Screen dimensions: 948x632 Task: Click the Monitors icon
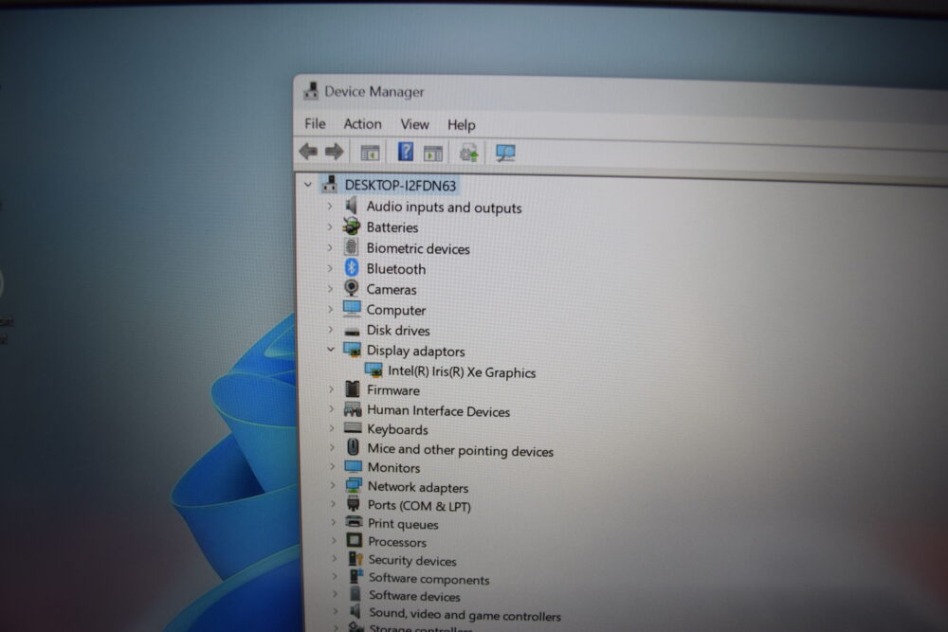click(353, 466)
